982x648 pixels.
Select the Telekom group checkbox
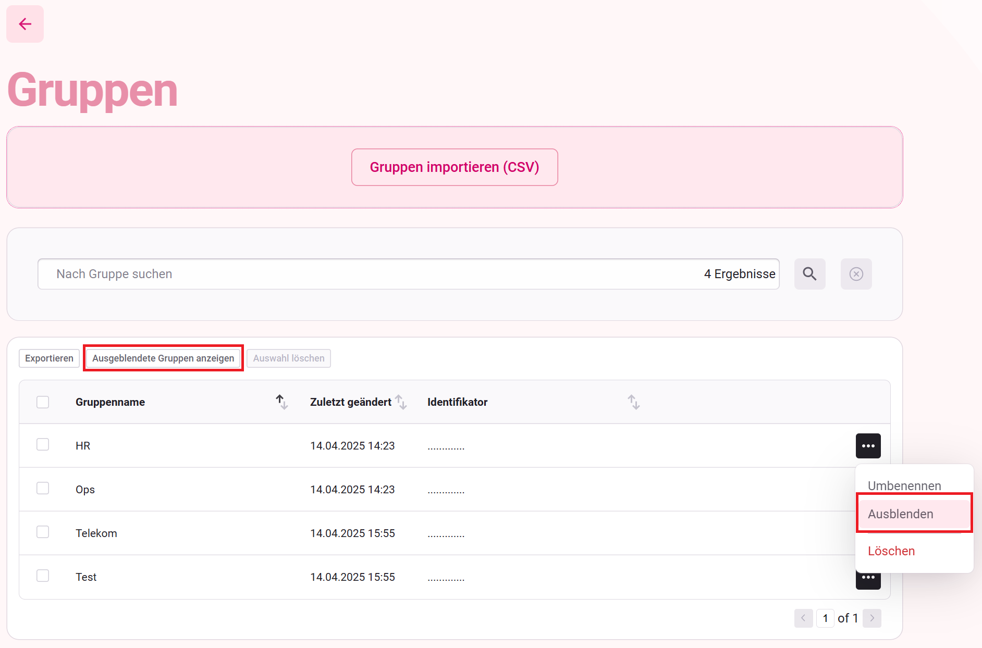click(43, 532)
